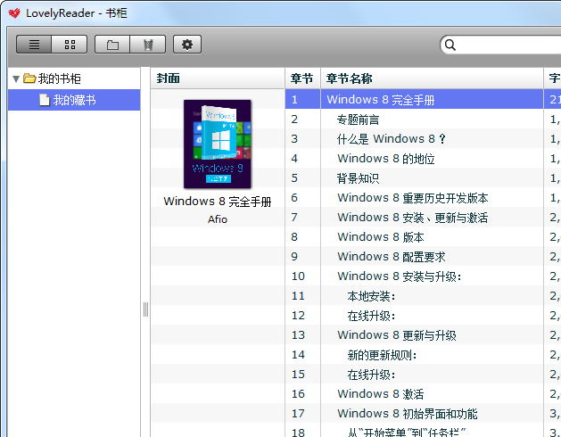Click the folder icon in toolbar
Image resolution: width=561 pixels, height=437 pixels.
point(112,45)
